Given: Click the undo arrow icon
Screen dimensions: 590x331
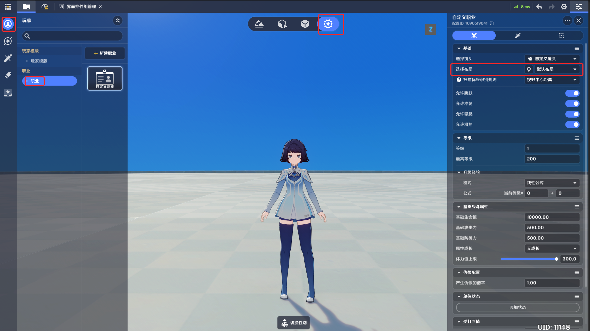Looking at the screenshot, I should 539,7.
